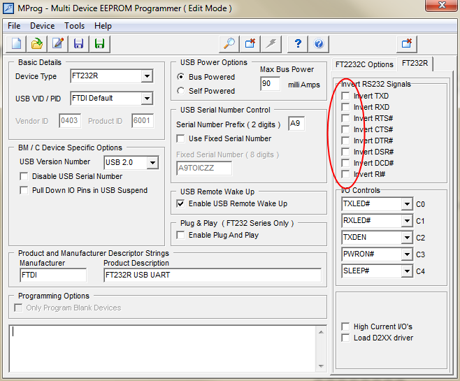Click the MProg title bar application icon
Screen dimensions: 460x381
(8, 8)
